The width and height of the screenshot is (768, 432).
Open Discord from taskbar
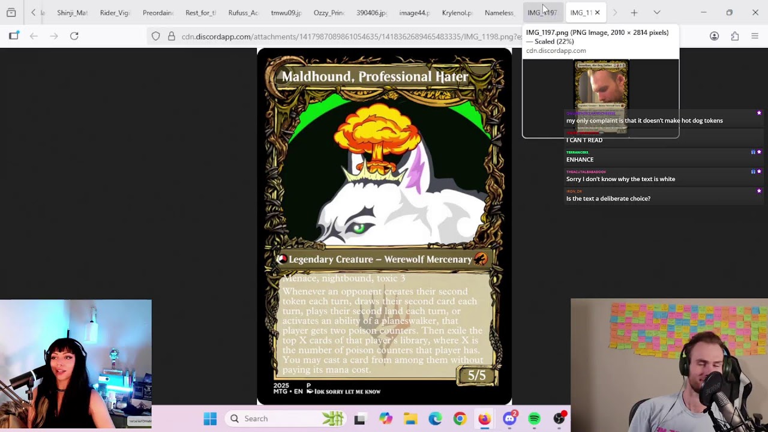tap(510, 418)
